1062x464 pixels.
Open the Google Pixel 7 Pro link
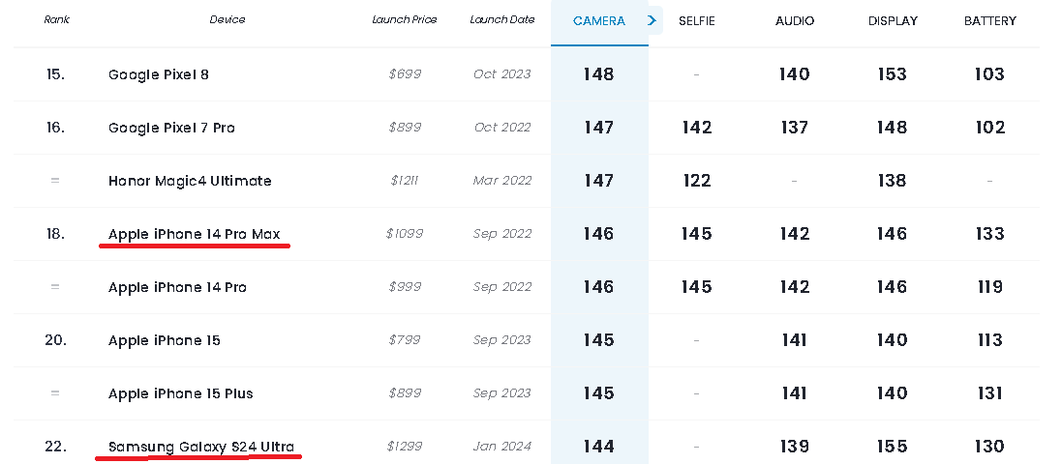(x=171, y=128)
